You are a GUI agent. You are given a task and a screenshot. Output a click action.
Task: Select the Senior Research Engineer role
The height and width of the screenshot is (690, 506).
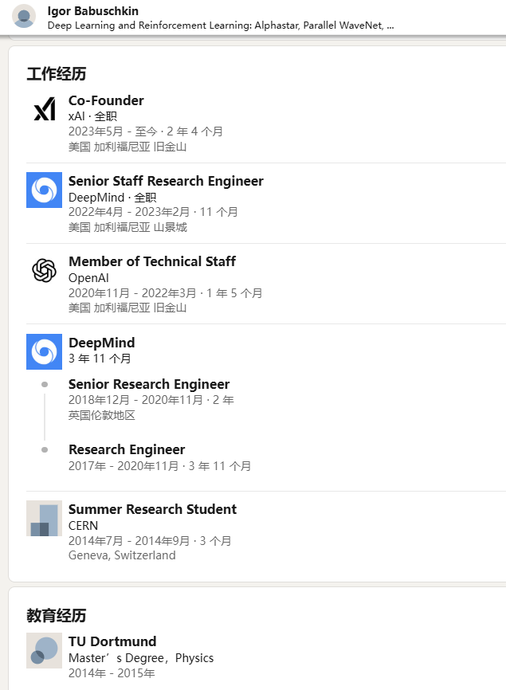pyautogui.click(x=149, y=384)
